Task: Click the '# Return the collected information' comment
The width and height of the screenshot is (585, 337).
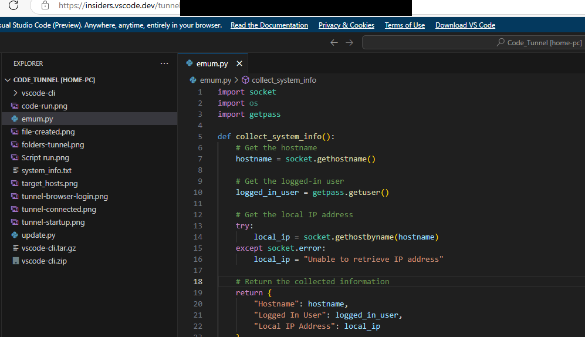Action: tap(312, 281)
